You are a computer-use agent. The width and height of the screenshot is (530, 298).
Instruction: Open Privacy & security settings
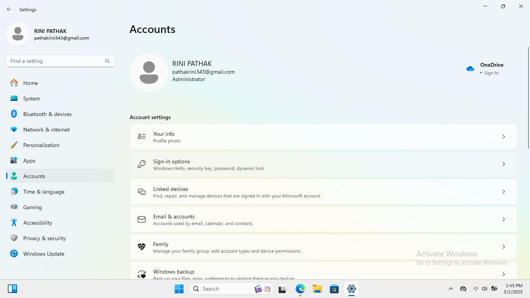pos(61,238)
